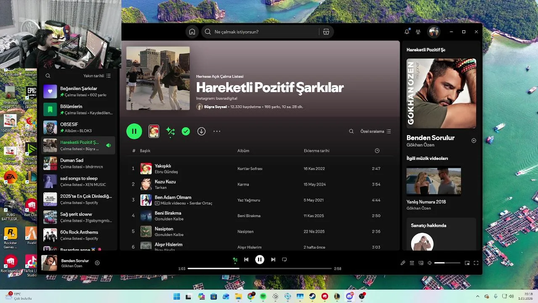Sort tracks by the duration clock icon
This screenshot has height=303, width=538.
(377, 151)
